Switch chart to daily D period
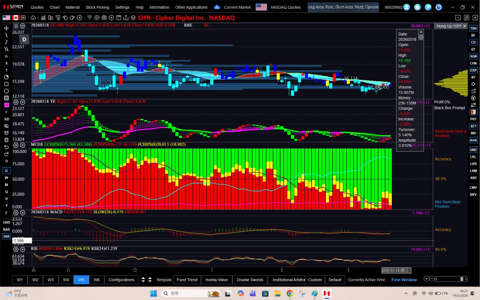 click(6, 170)
